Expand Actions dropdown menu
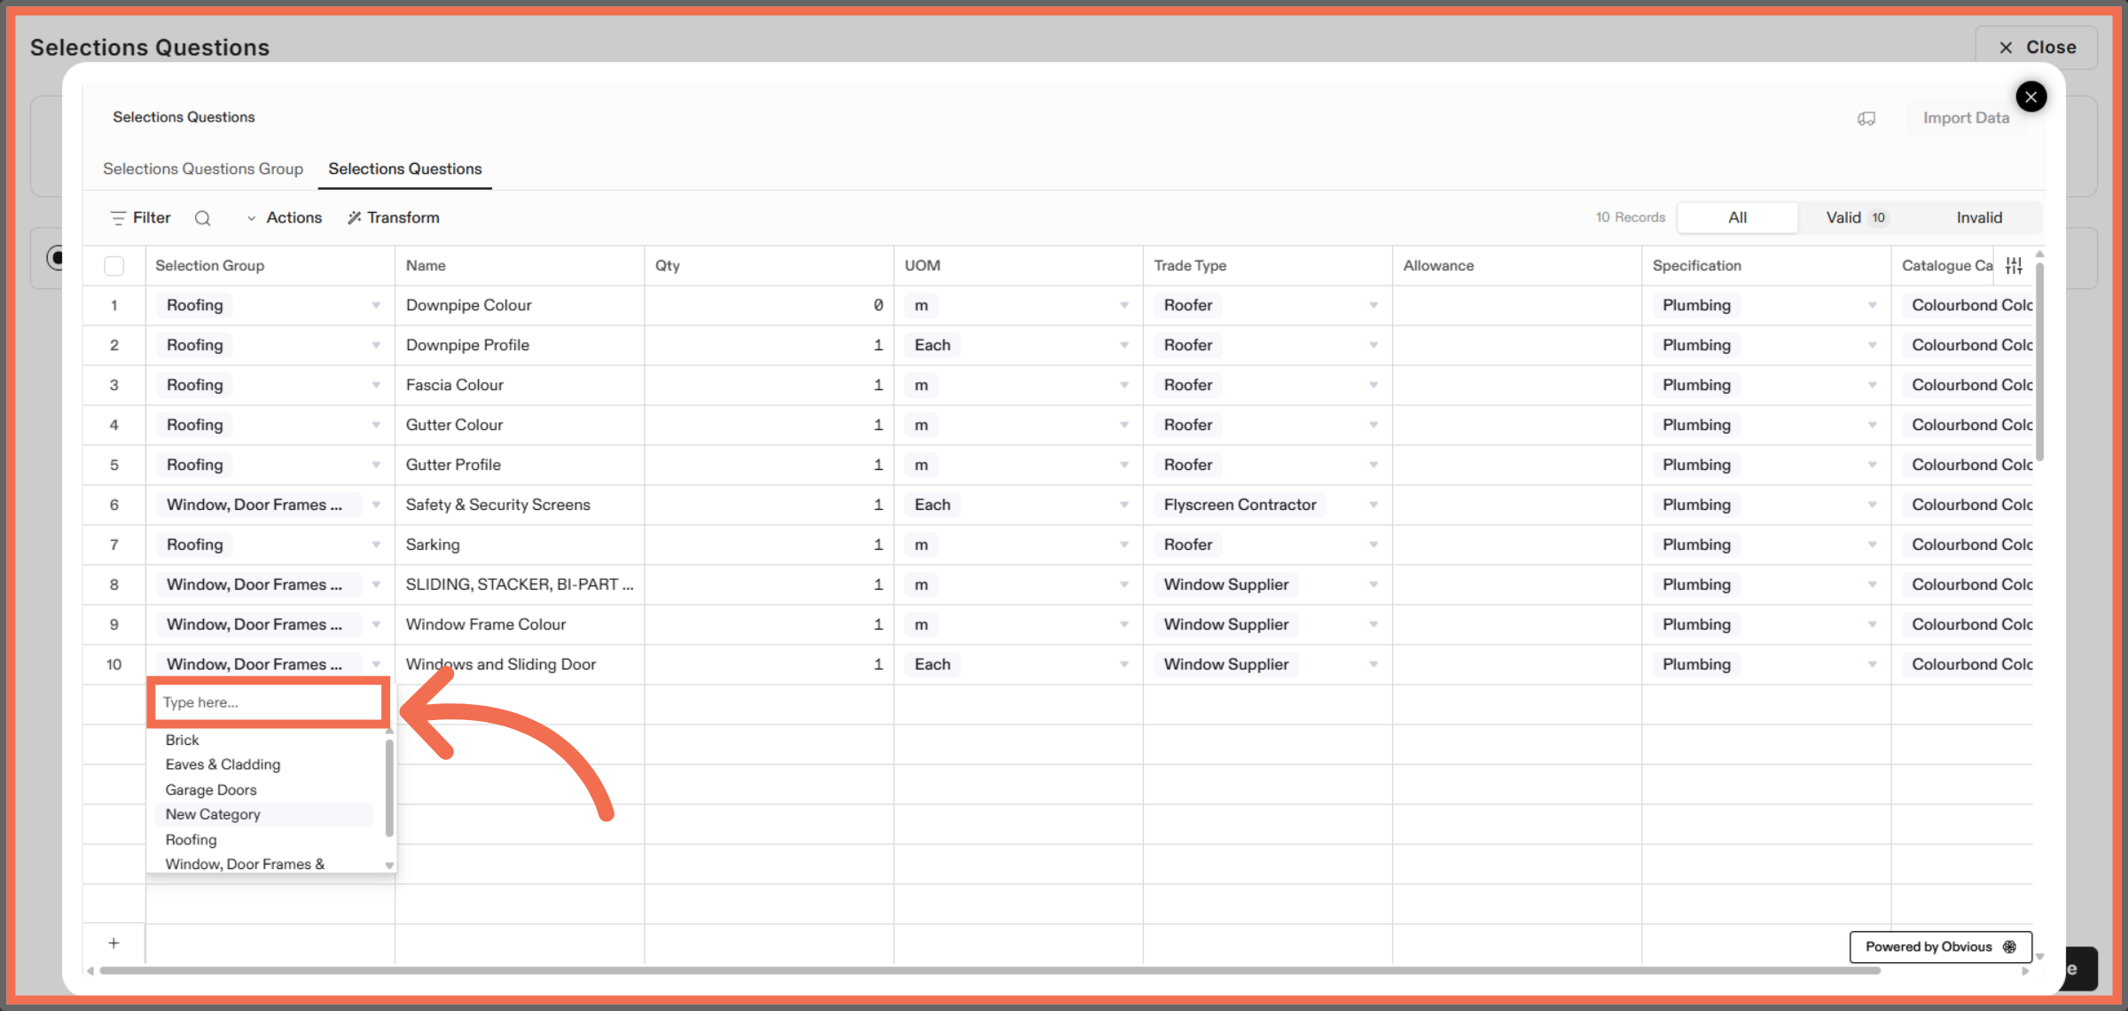2128x1011 pixels. pyautogui.click(x=284, y=217)
